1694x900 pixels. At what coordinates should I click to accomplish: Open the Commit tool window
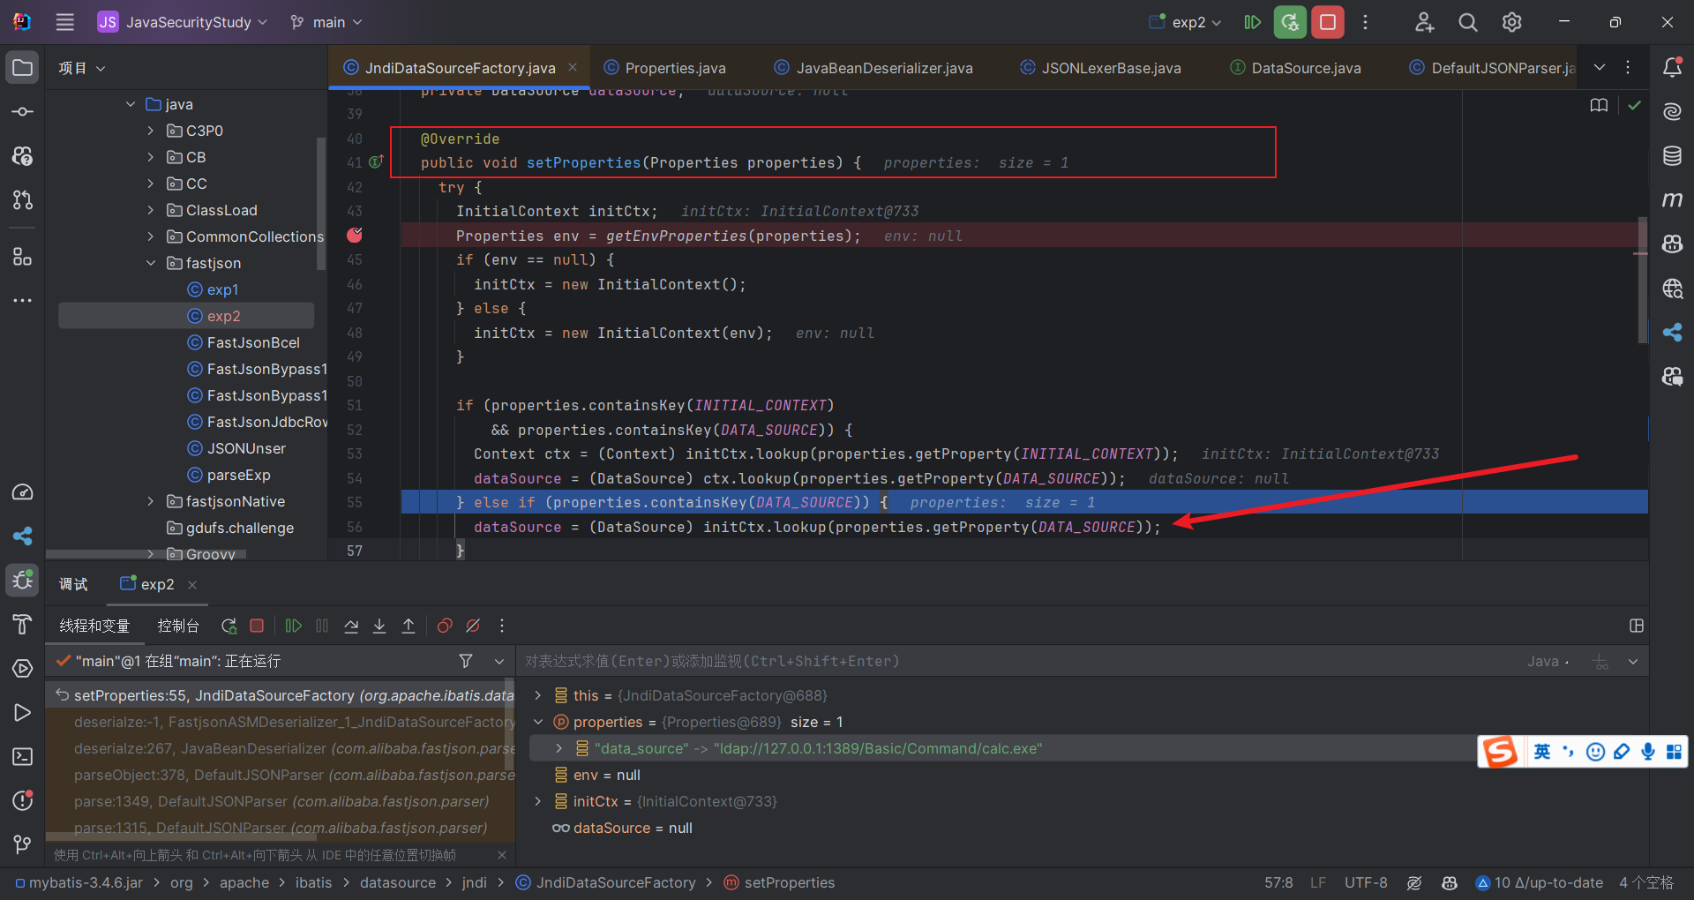(23, 112)
